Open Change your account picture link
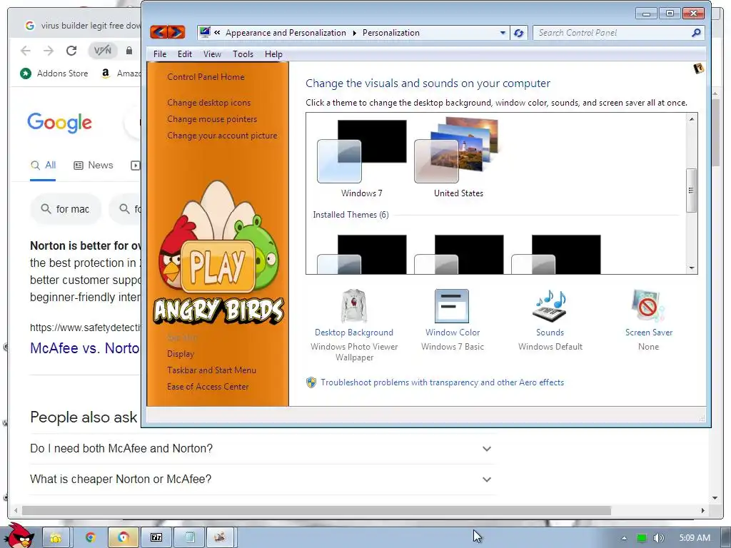The width and height of the screenshot is (731, 548). 222,135
